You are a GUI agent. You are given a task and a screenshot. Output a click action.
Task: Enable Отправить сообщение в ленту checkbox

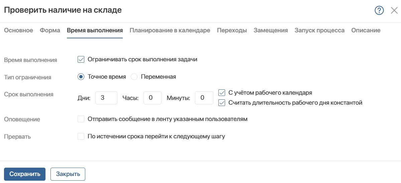click(x=81, y=119)
